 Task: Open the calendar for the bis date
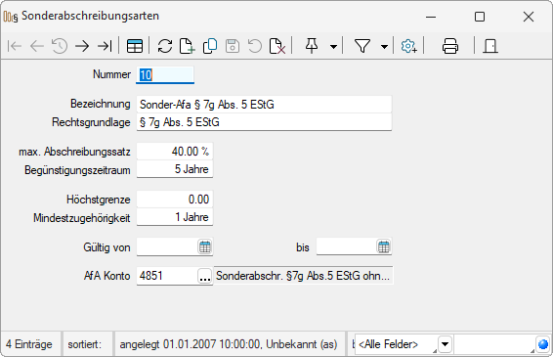384,246
